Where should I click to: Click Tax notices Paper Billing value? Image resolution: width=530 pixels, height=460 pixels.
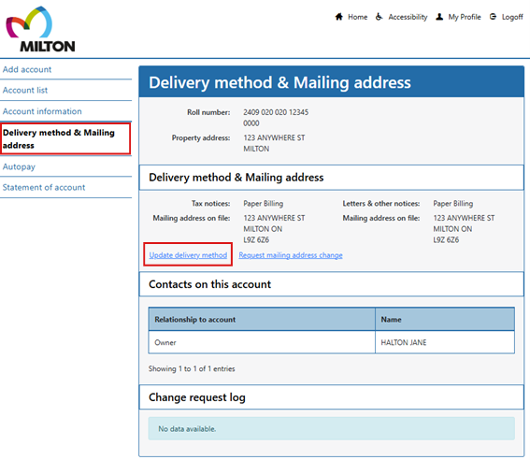(264, 204)
